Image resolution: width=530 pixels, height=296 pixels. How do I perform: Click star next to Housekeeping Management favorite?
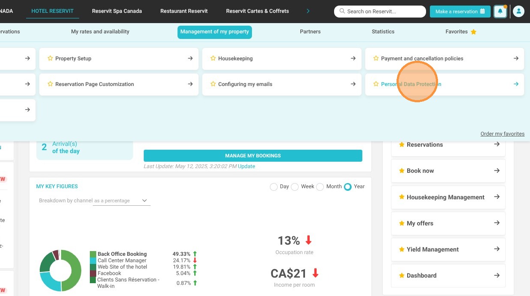402,197
